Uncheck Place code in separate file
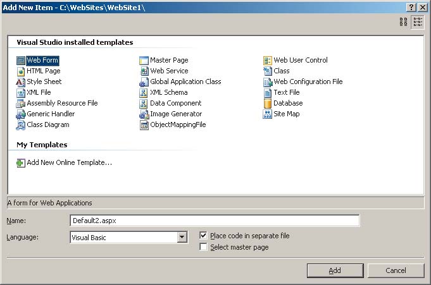The height and width of the screenshot is (285, 431). point(203,236)
